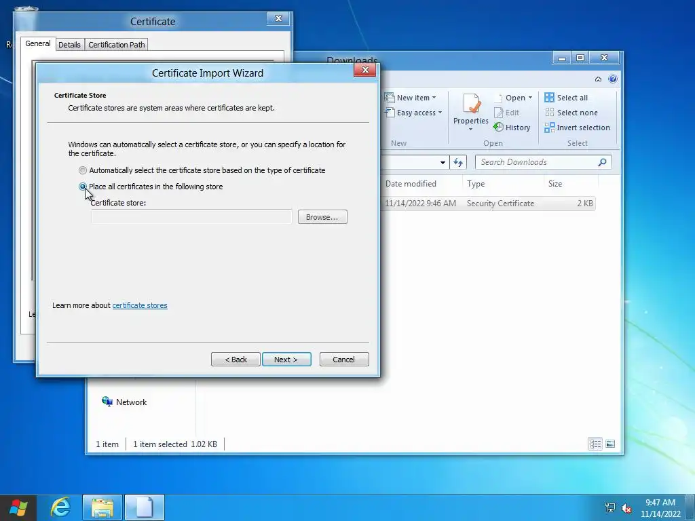Screen dimensions: 695x521
Task: Close the Certificate dialog window
Action: 278,18
